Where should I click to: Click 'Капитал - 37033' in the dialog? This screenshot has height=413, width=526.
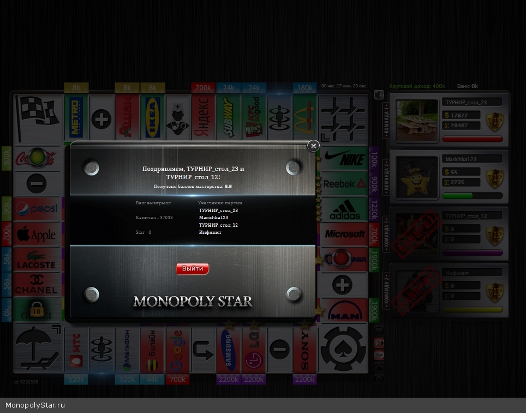click(x=154, y=217)
